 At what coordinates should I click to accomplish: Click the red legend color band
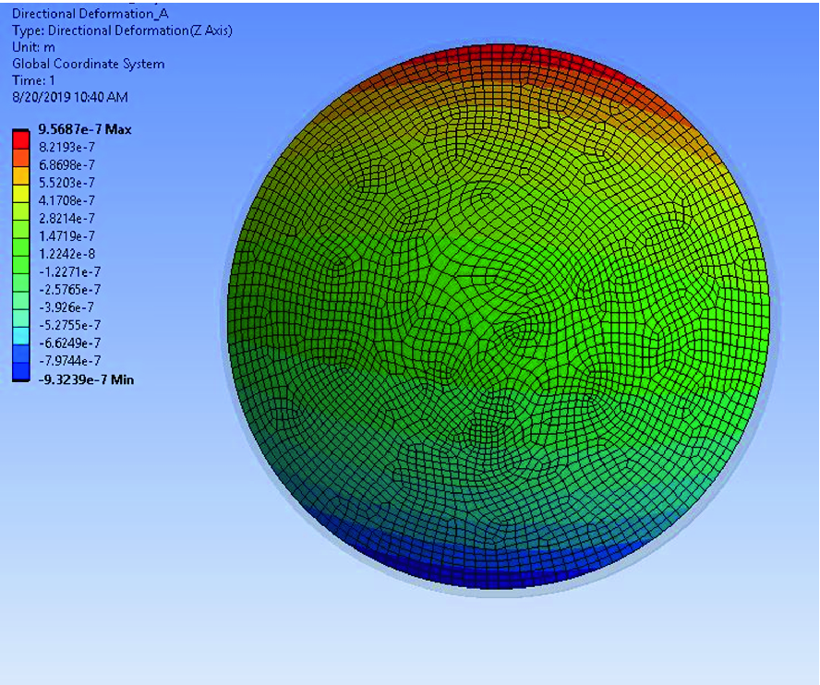(x=21, y=139)
